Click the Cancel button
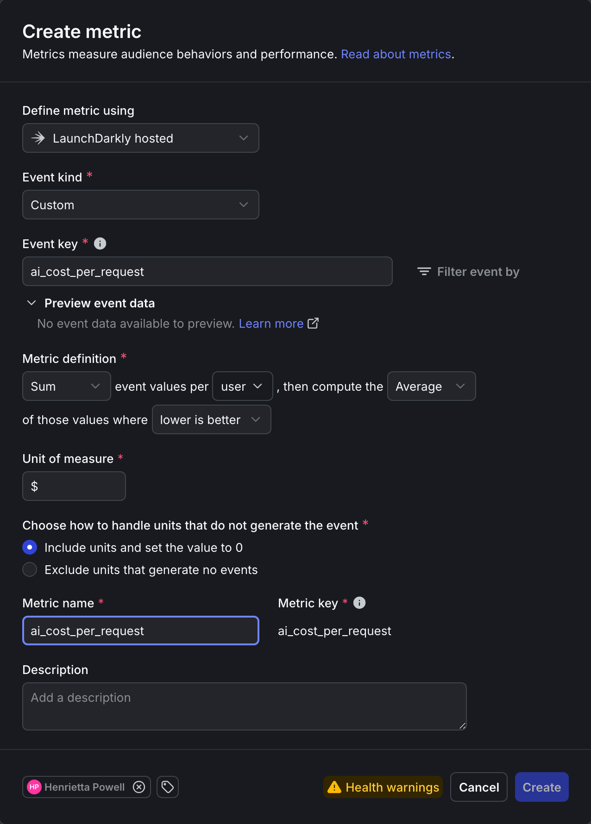The width and height of the screenshot is (591, 824). (x=479, y=787)
